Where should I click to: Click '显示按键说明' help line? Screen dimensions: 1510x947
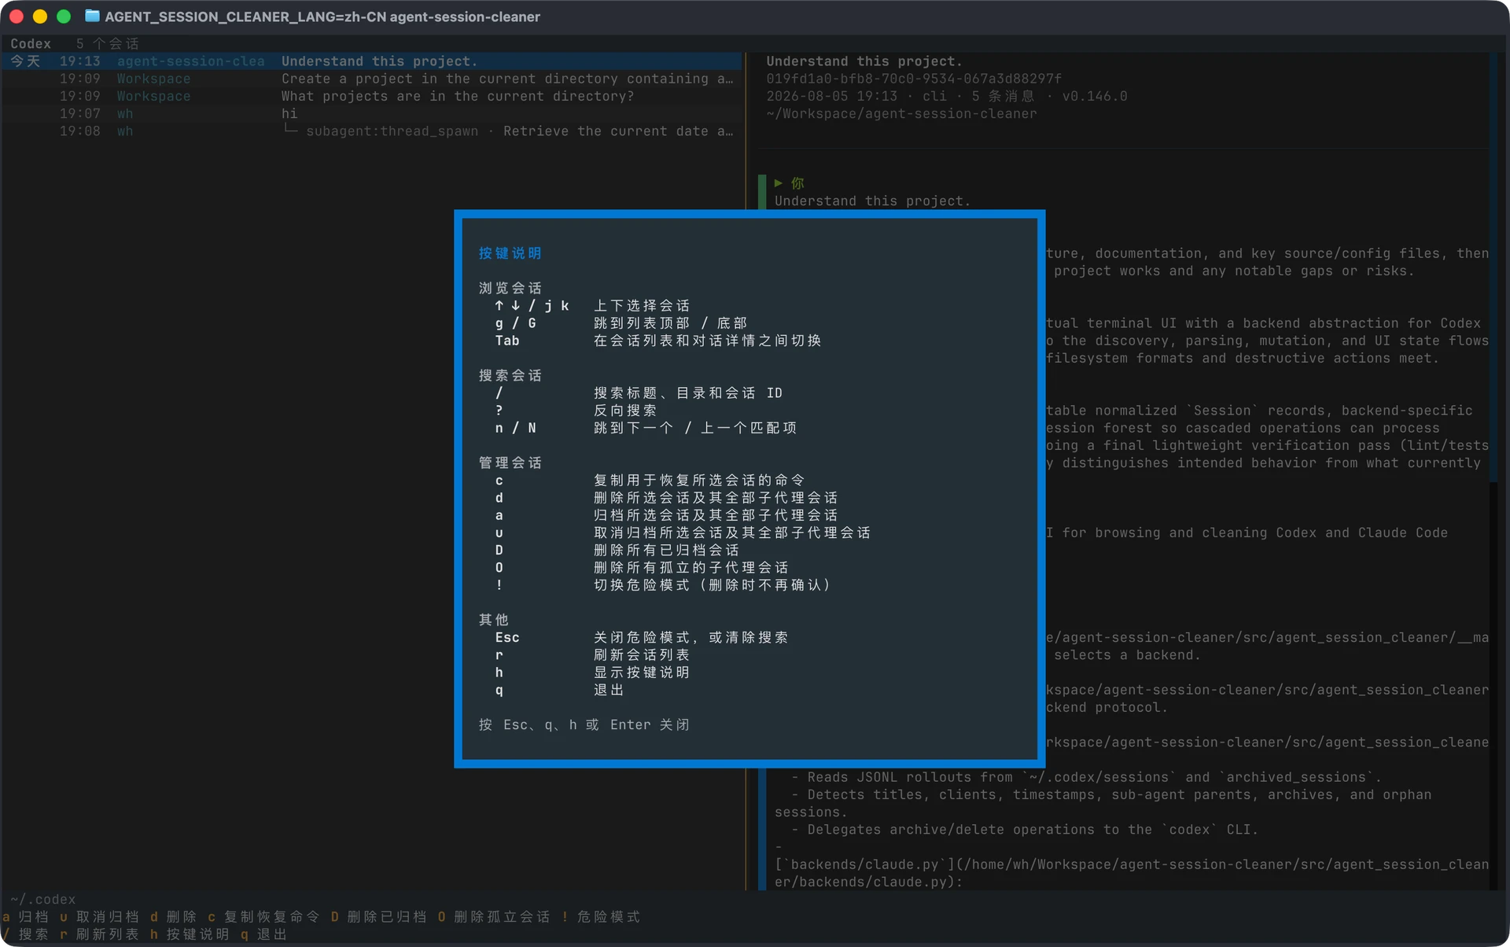(642, 672)
